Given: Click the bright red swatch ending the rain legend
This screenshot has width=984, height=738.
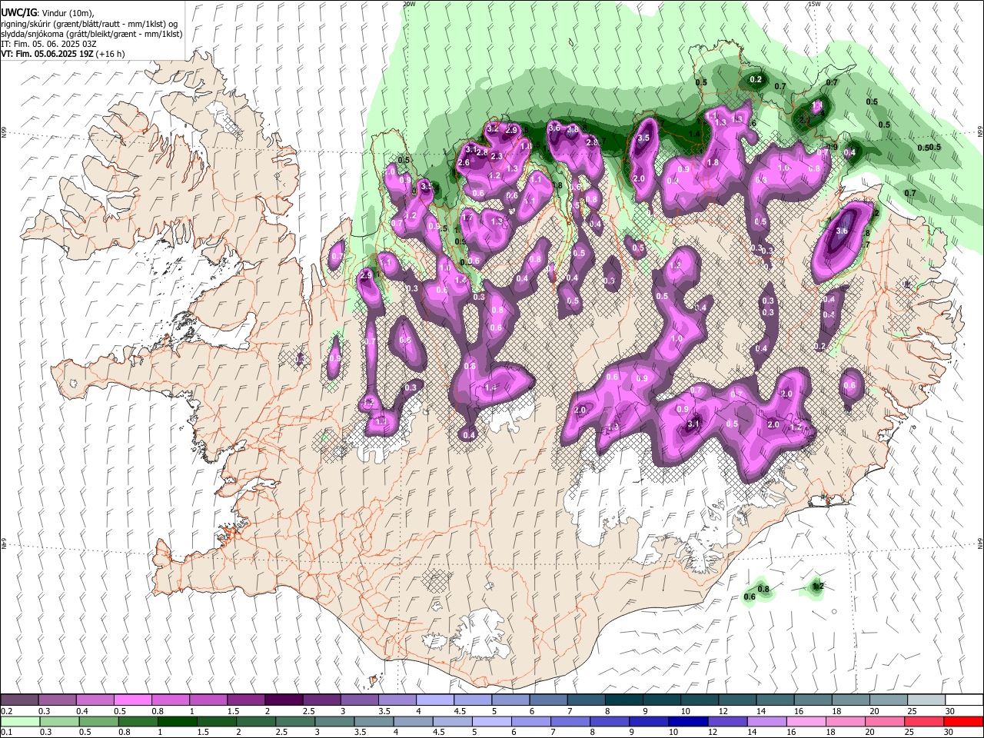Looking at the screenshot, I should click(x=963, y=721).
